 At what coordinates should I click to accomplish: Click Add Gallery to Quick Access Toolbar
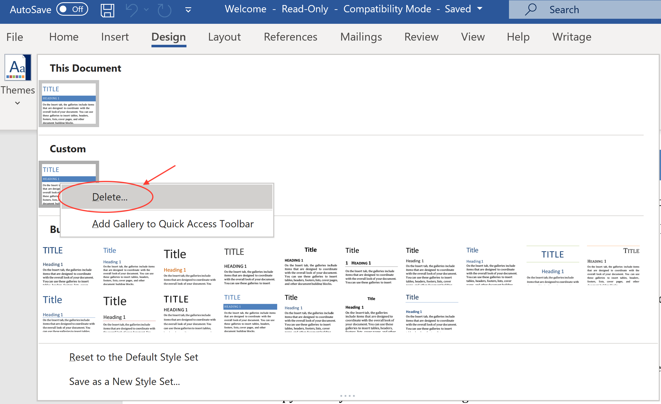point(173,224)
